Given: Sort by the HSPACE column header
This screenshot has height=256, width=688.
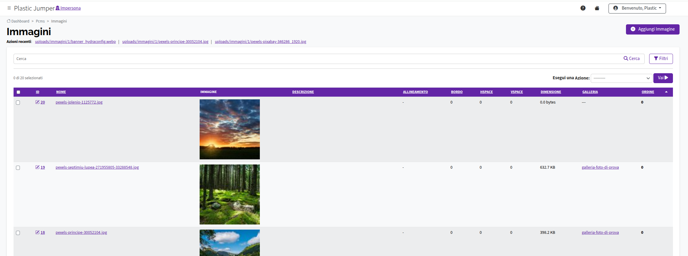Looking at the screenshot, I should tap(486, 92).
